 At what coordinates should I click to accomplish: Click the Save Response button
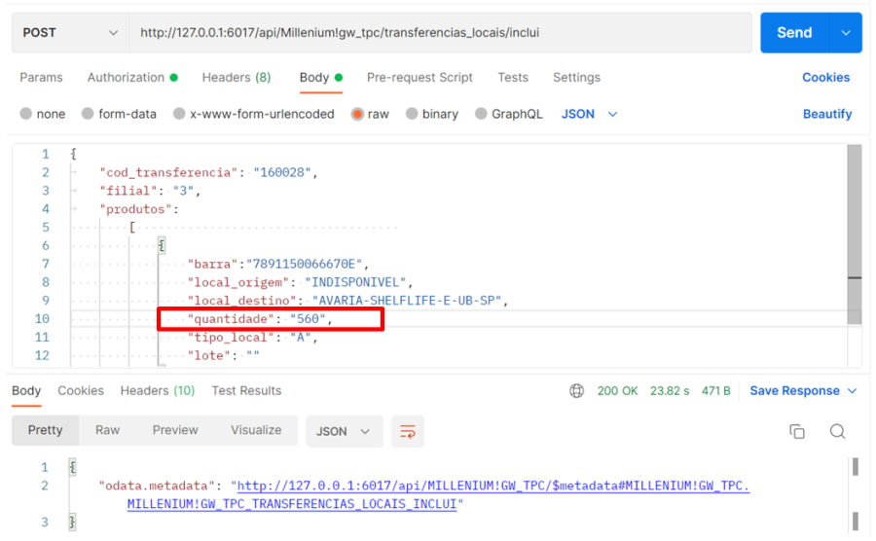coord(794,391)
